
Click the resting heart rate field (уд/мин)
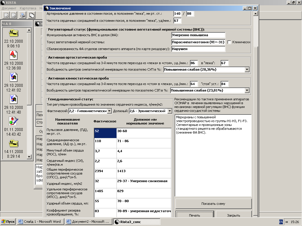177,21
